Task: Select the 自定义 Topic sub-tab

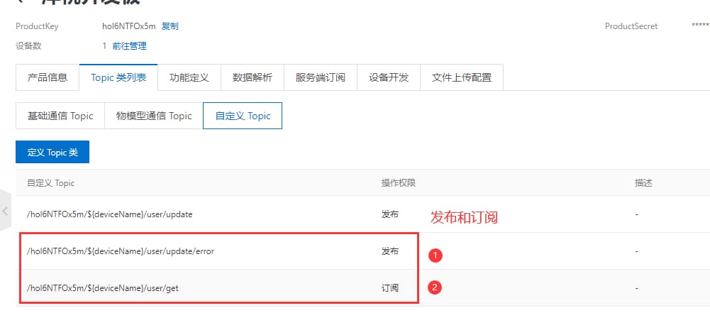Action: pyautogui.click(x=243, y=116)
